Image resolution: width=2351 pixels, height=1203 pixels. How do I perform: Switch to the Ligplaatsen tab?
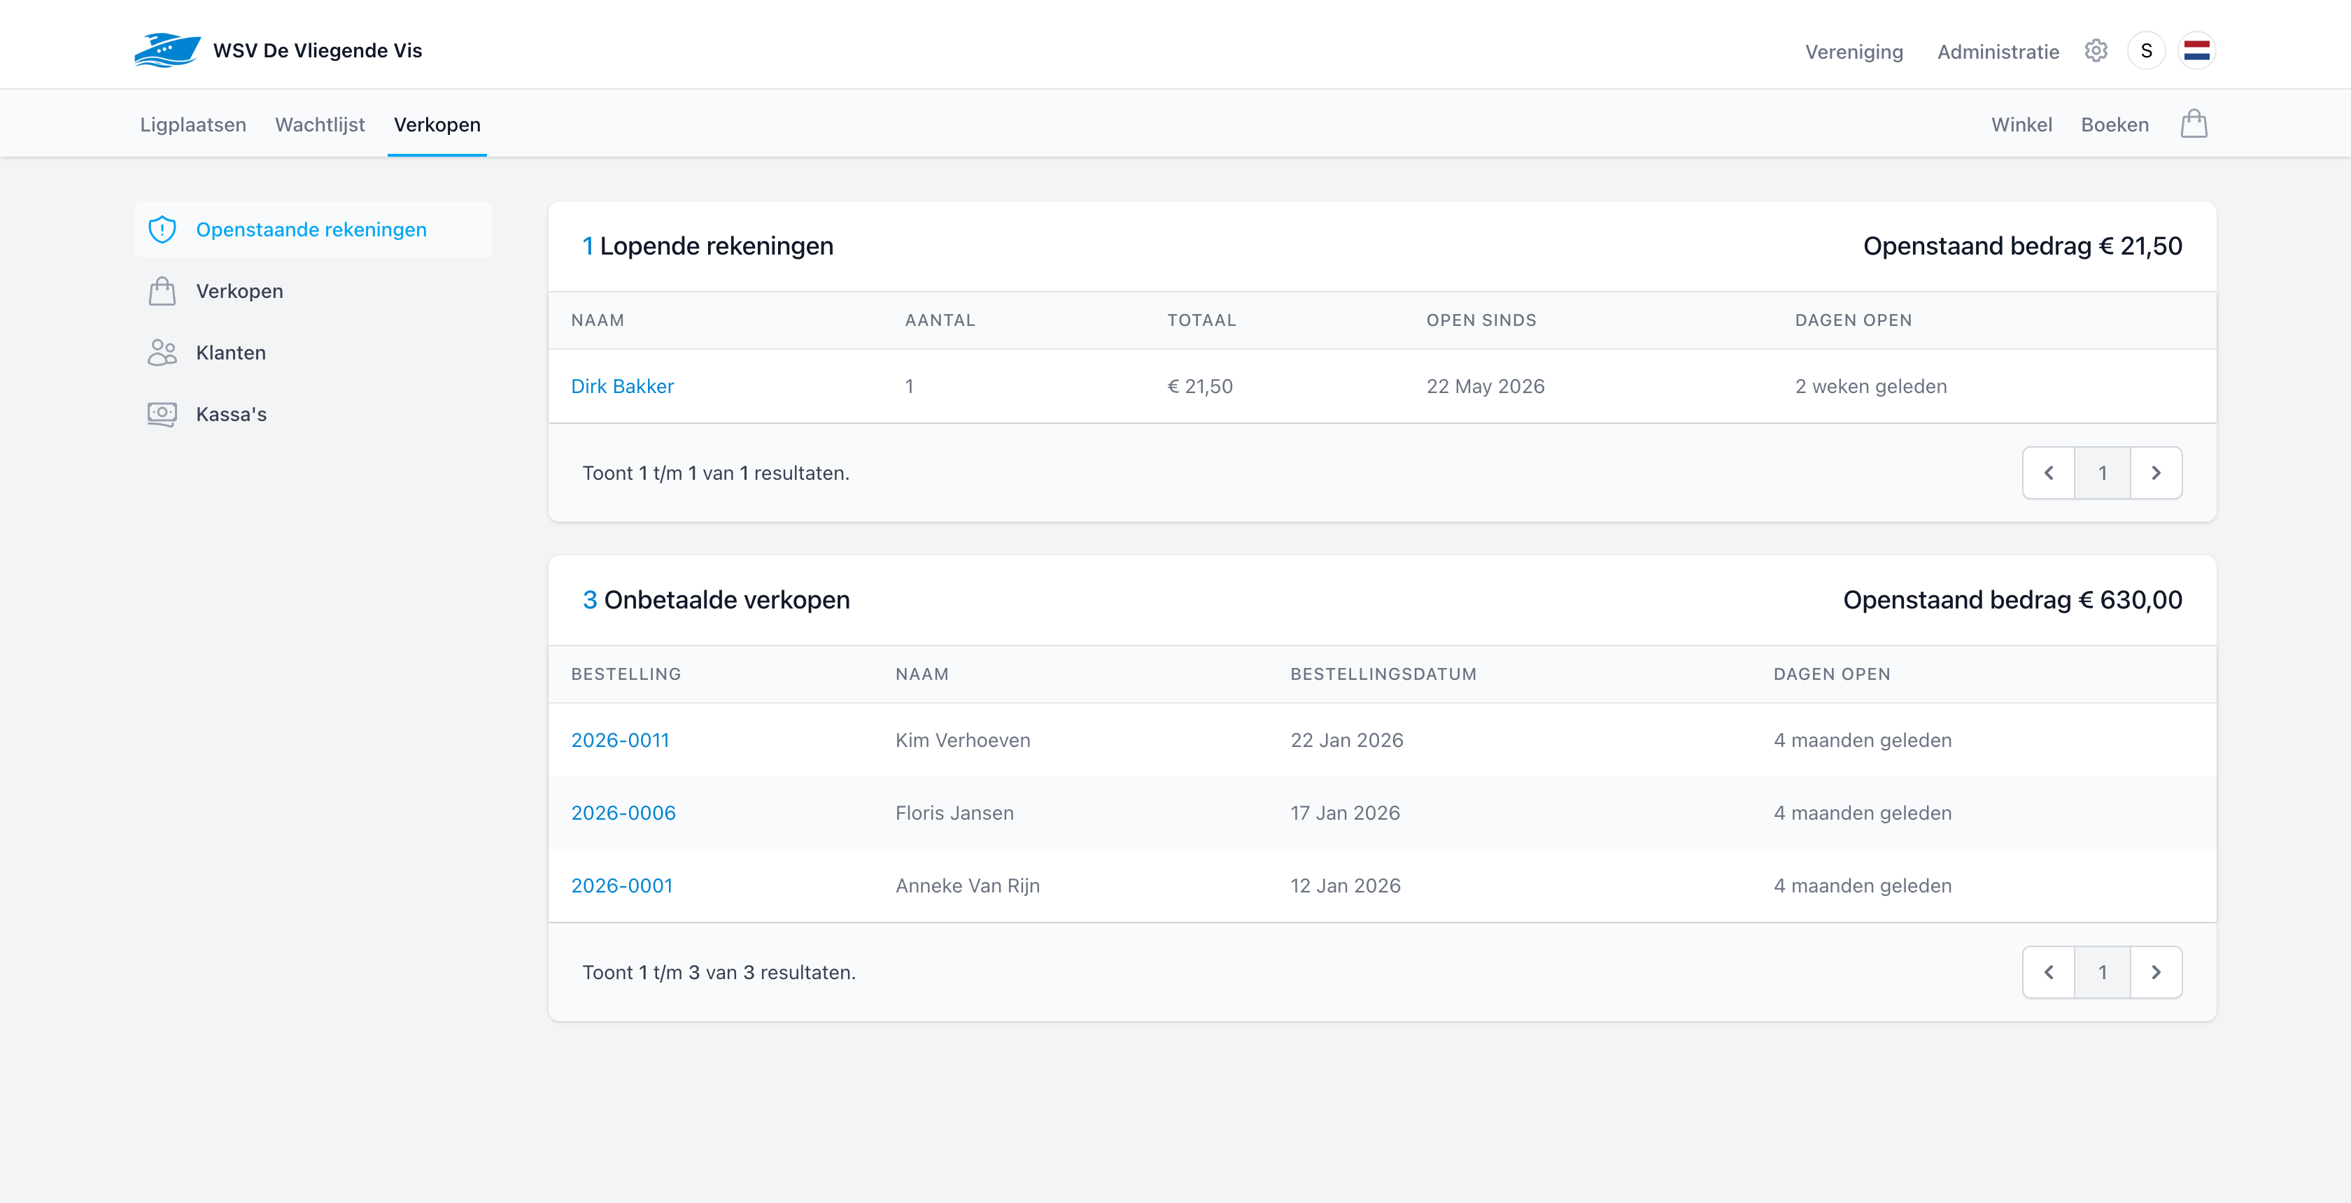coord(192,125)
